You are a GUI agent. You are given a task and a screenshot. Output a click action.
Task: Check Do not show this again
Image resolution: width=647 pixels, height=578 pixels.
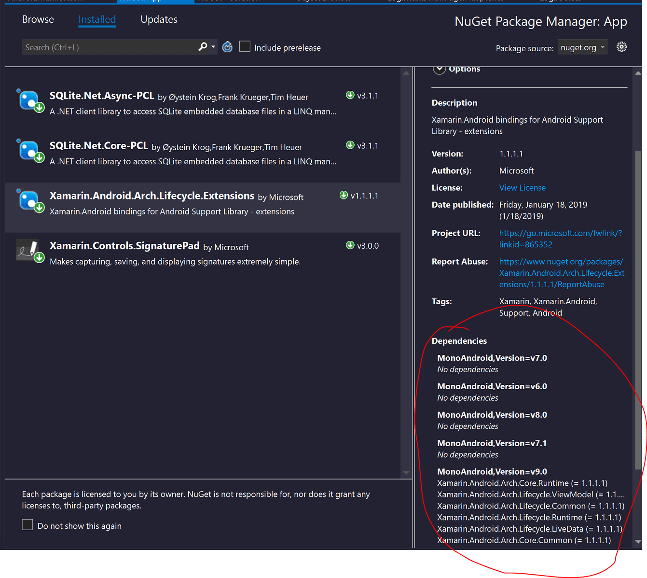(28, 525)
